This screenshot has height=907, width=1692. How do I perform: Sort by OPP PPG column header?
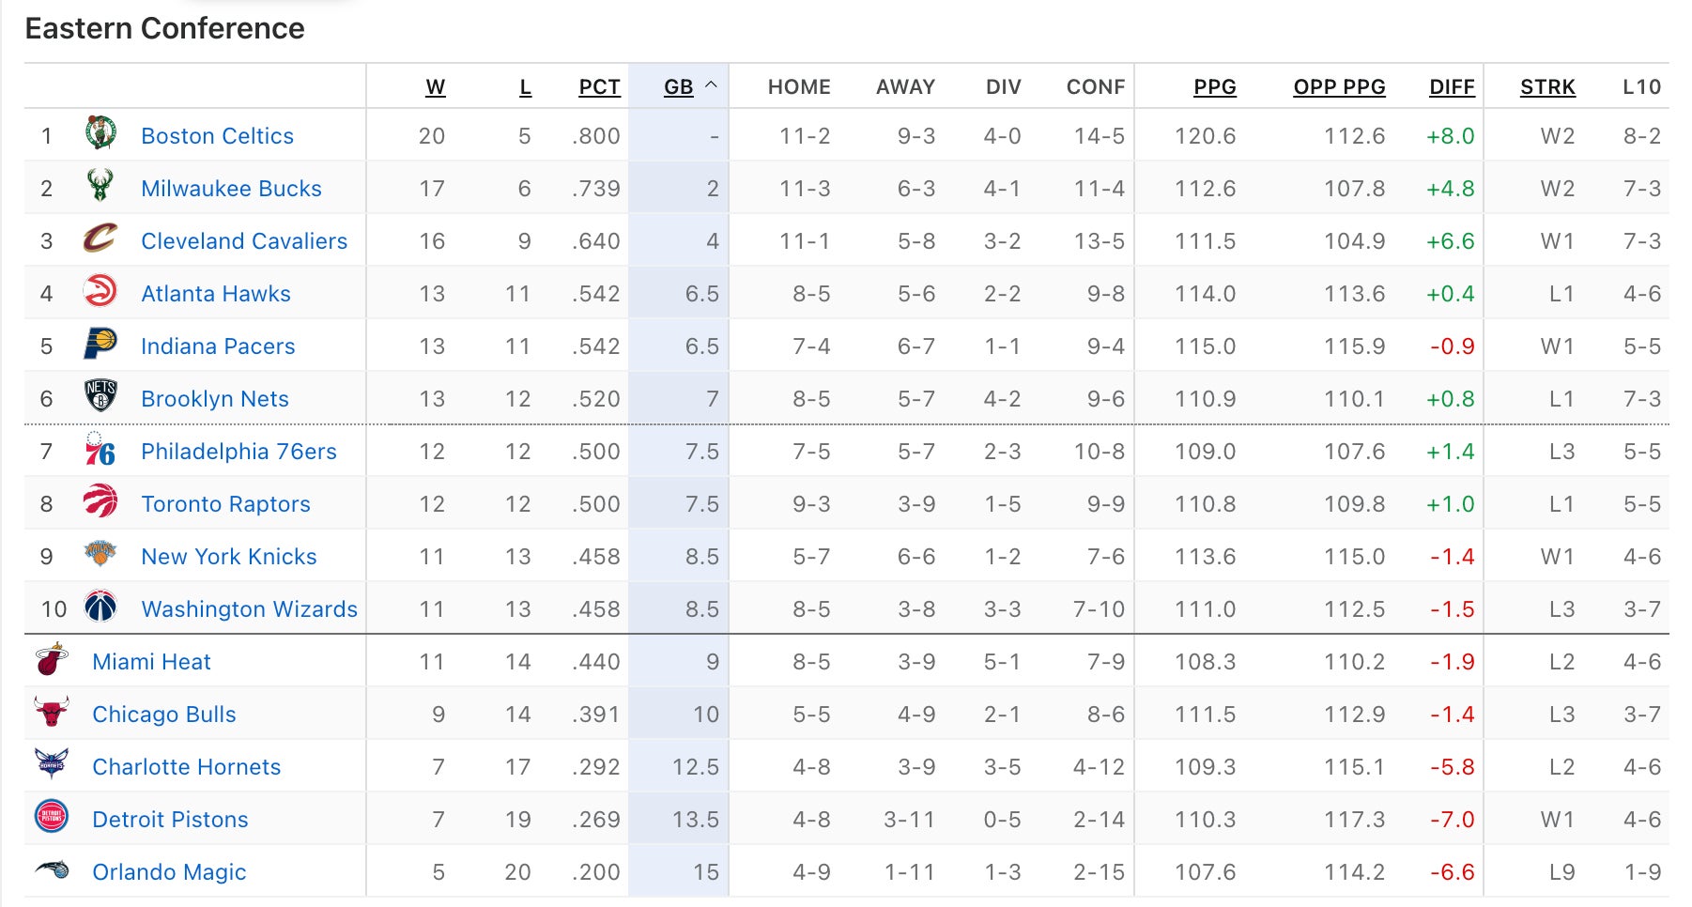(1339, 87)
